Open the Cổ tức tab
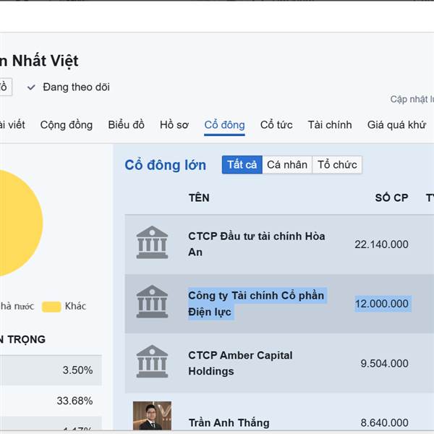Viewport: 434px width, 434px height. click(x=276, y=125)
